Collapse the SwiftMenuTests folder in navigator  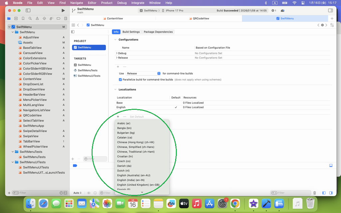(x=13, y=152)
